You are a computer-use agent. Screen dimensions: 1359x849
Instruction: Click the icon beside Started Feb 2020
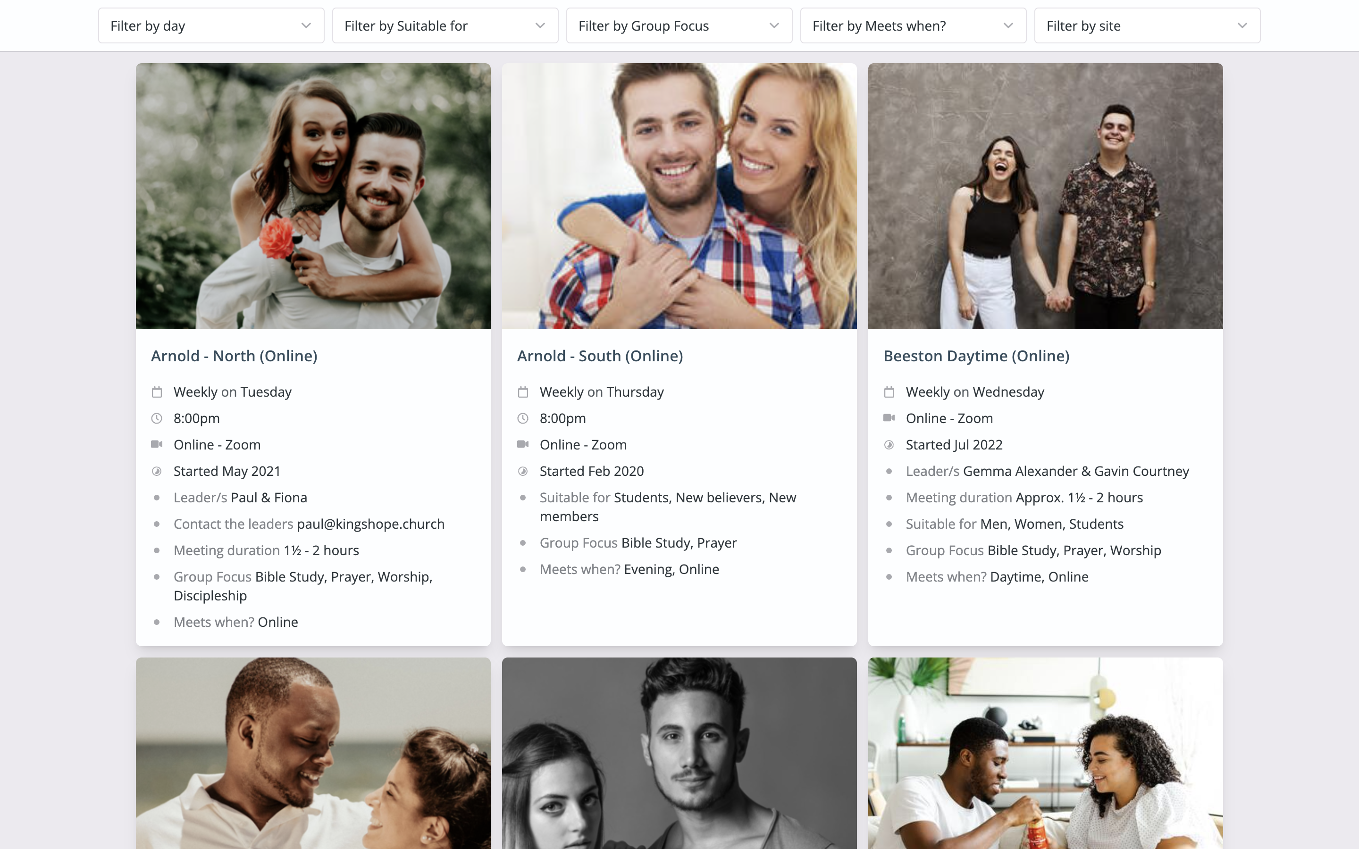pyautogui.click(x=523, y=471)
